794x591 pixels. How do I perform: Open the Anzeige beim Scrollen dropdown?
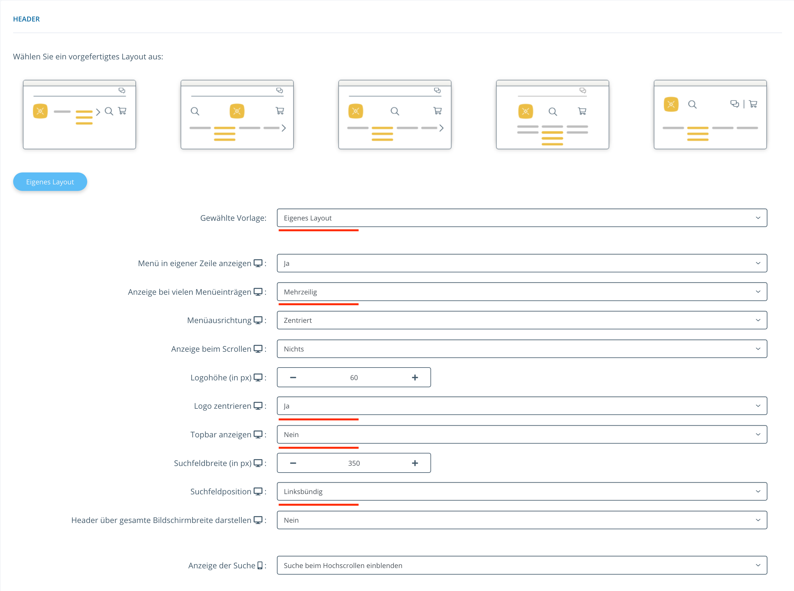coord(522,349)
